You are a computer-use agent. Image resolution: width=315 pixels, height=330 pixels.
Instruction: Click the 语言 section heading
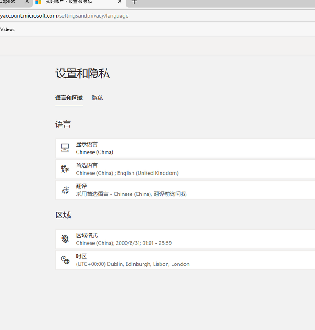coord(63,124)
